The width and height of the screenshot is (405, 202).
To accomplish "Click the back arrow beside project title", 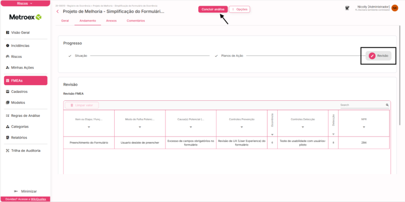I will tap(58, 11).
